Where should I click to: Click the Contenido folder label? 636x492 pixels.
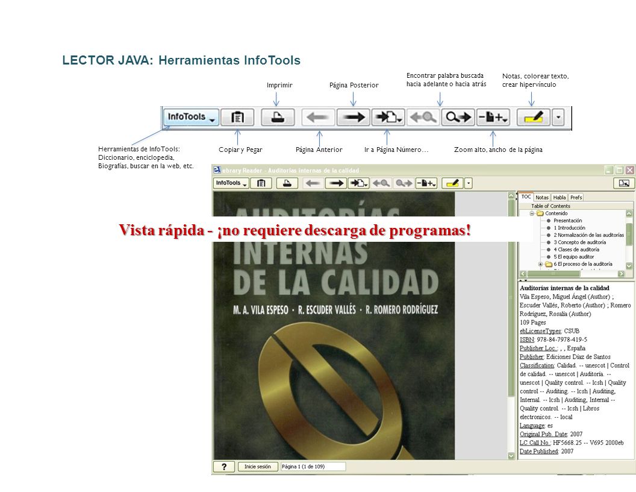[x=556, y=213]
